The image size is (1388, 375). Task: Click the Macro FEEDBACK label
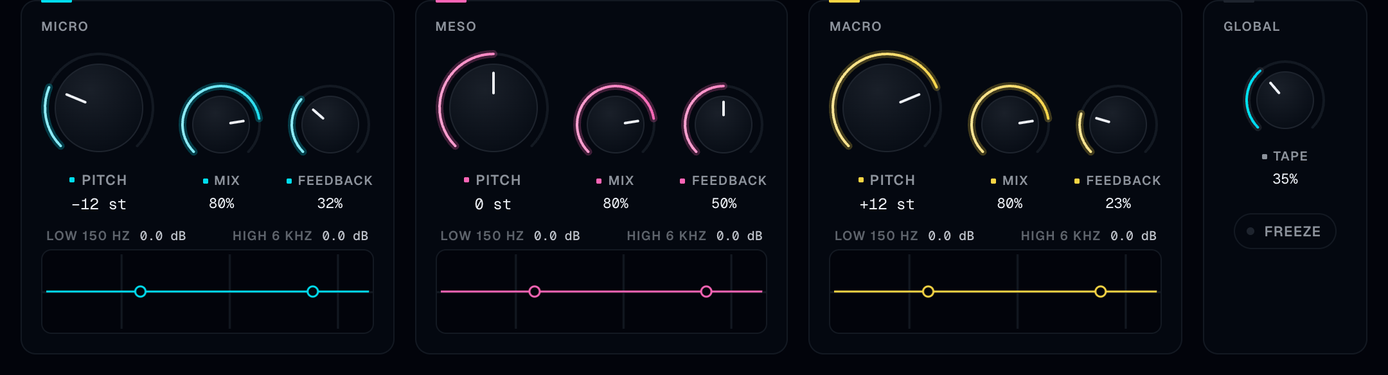[x=1123, y=180]
